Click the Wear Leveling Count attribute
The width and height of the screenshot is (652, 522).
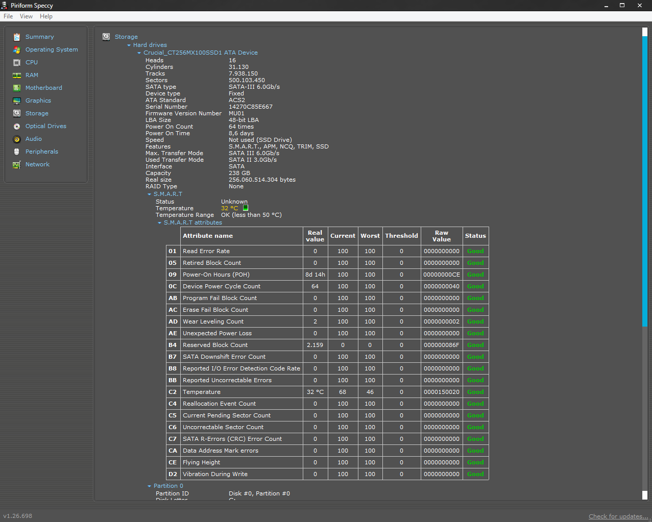[213, 321]
